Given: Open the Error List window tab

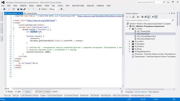Looking at the screenshot, I should (7, 95).
